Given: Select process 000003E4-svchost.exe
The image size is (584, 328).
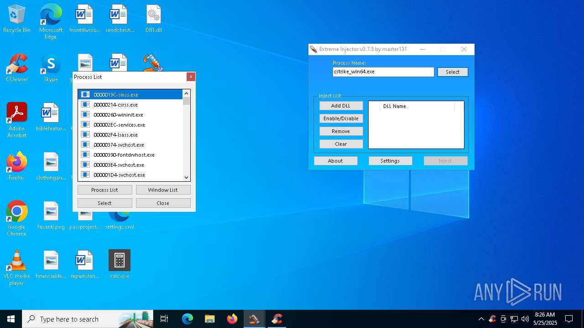Looking at the screenshot, I should pyautogui.click(x=130, y=165).
